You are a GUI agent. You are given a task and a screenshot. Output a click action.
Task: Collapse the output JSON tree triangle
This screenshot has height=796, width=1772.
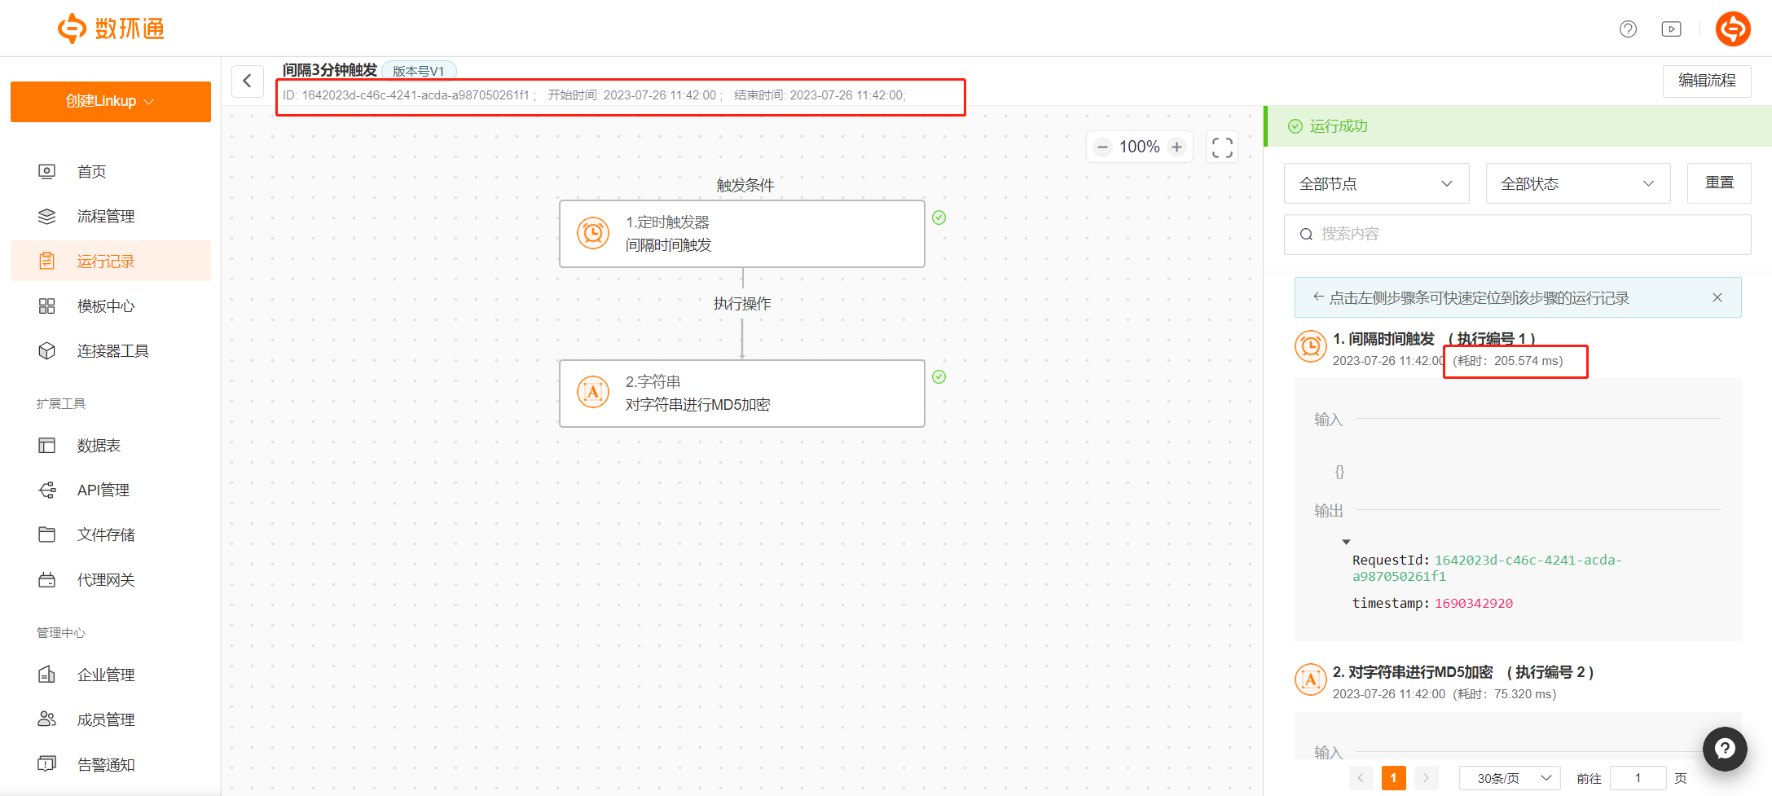click(x=1346, y=542)
